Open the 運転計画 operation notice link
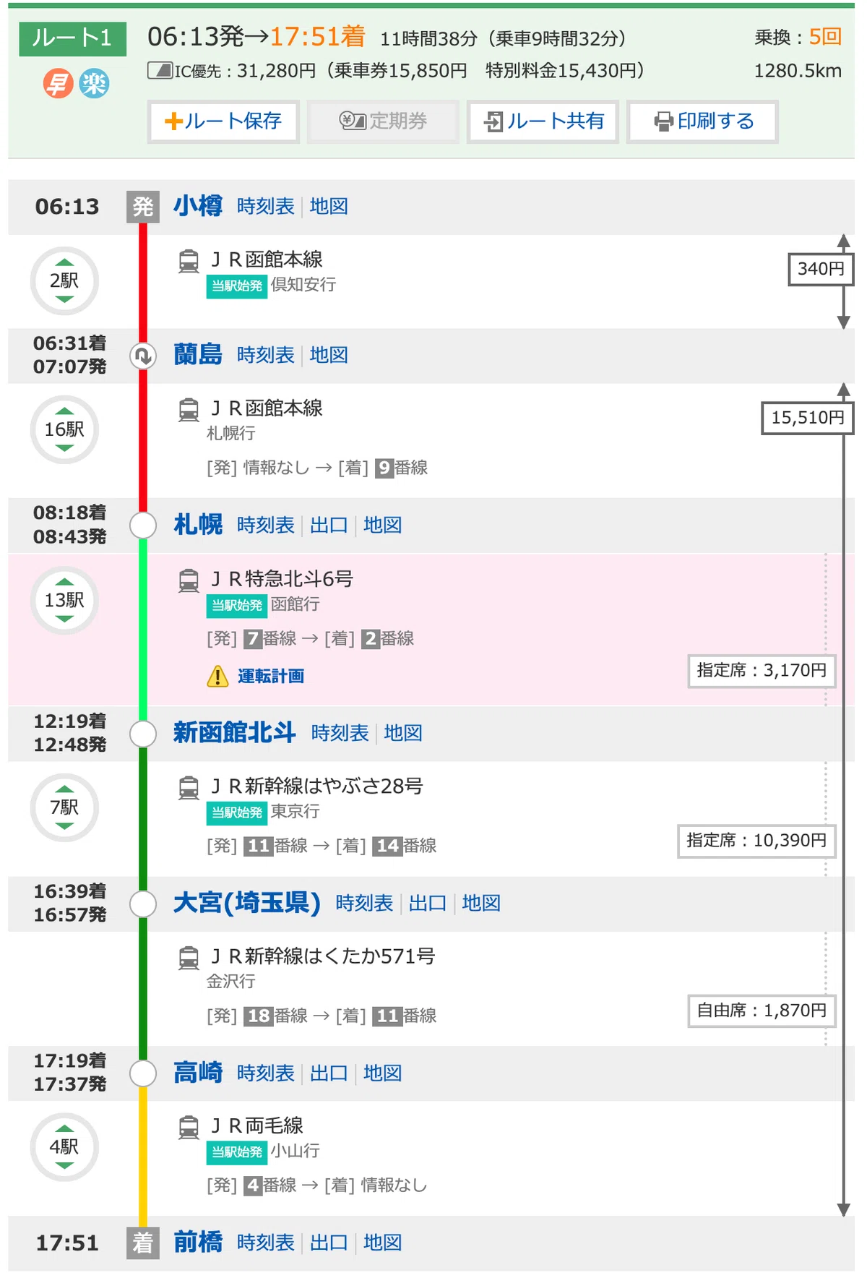 tap(271, 677)
